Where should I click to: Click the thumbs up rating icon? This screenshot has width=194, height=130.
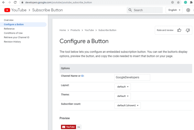pos(179,30)
